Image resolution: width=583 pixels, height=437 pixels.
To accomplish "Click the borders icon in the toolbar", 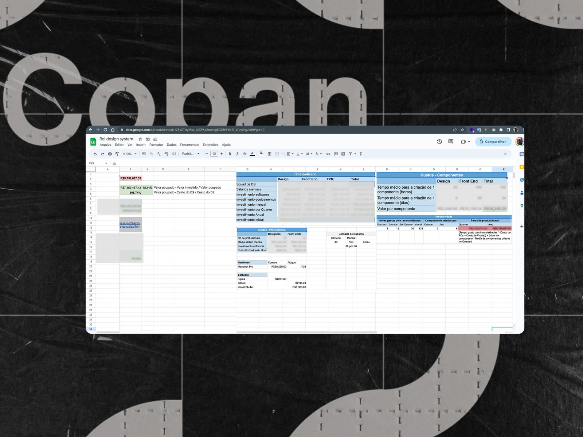I will pyautogui.click(x=270, y=154).
